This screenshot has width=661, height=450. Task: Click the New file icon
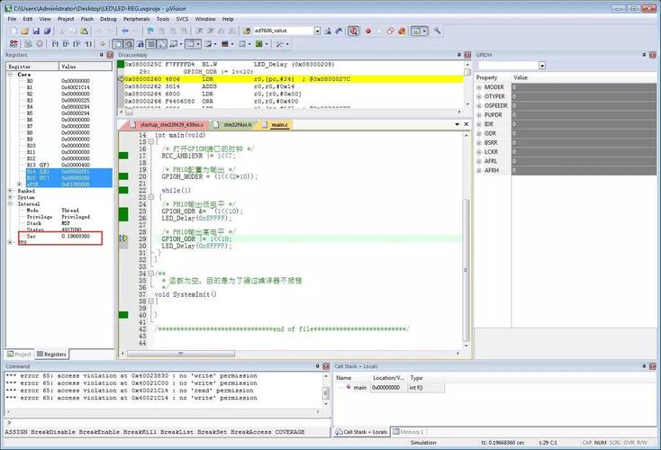click(x=14, y=31)
